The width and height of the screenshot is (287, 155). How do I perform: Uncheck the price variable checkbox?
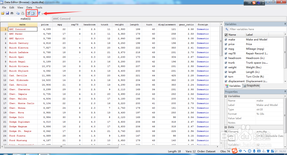(226, 44)
